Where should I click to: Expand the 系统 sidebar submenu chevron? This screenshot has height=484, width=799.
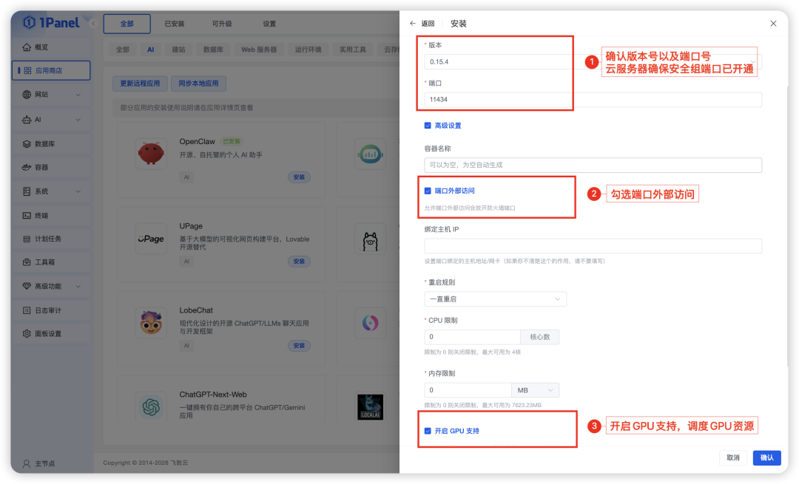78,191
